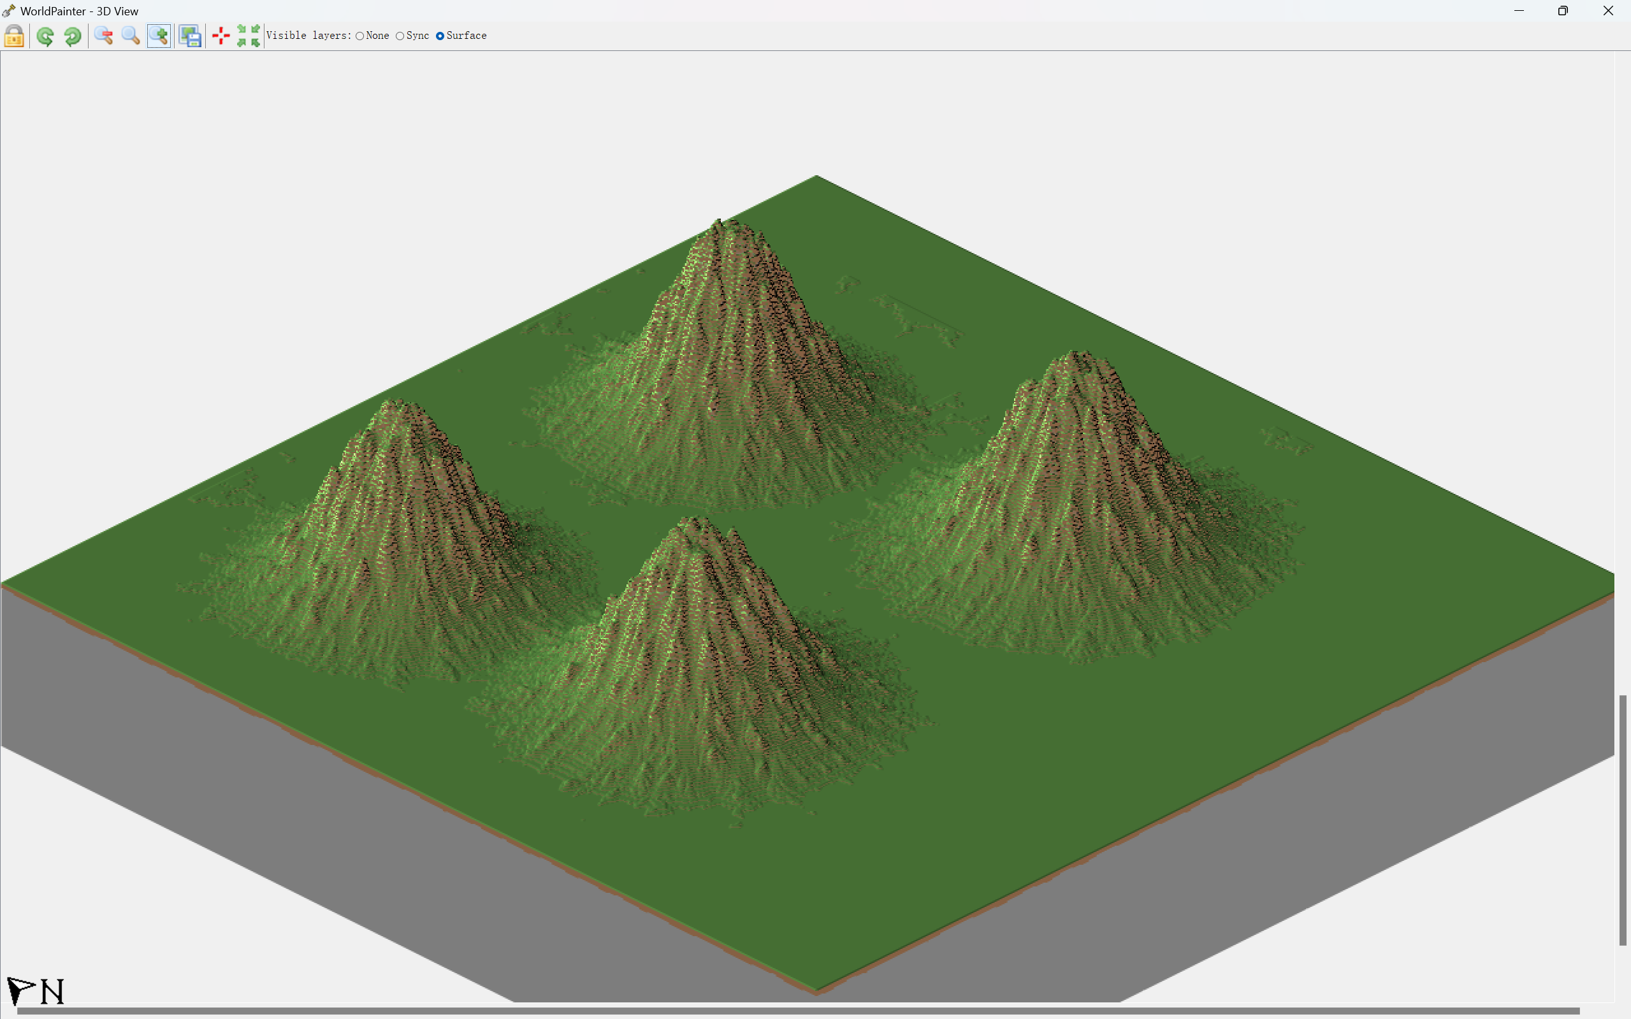Click the peak of the leftmost mountain
The height and width of the screenshot is (1019, 1631).
click(398, 405)
